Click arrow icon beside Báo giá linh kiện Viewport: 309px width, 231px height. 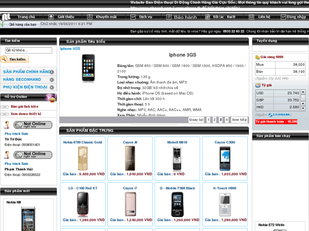click(5, 107)
